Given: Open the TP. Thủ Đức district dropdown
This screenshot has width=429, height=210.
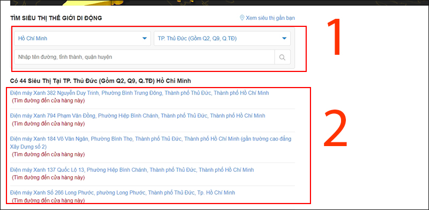Looking at the screenshot, I should pos(222,38).
